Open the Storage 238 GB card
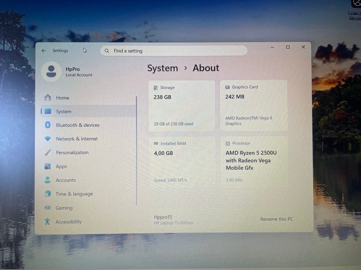This screenshot has width=361, height=270. pyautogui.click(x=182, y=106)
